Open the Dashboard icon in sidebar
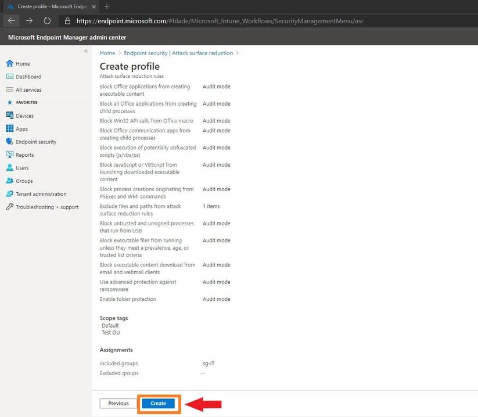 (10, 77)
